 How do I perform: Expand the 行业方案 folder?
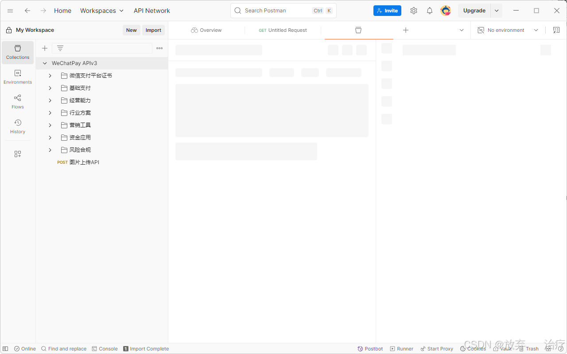coord(50,113)
